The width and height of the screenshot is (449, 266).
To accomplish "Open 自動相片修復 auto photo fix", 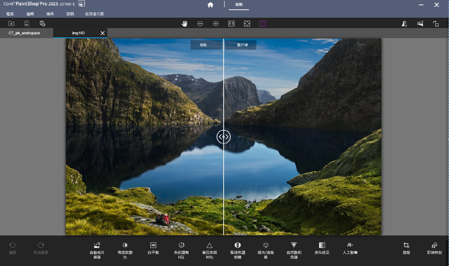I will pyautogui.click(x=97, y=250).
